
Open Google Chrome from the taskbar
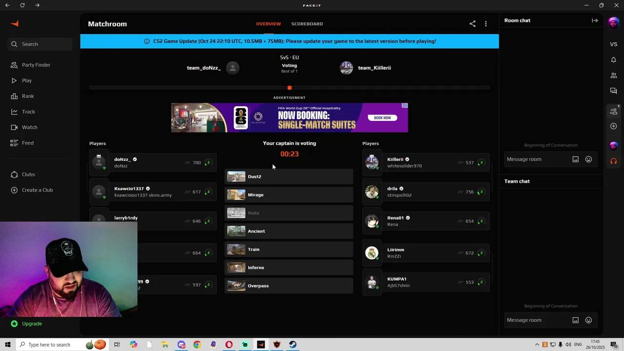197,345
